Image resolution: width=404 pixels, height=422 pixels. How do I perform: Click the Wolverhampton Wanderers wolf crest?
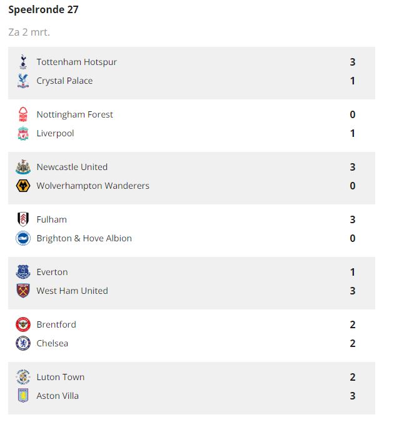point(23,186)
